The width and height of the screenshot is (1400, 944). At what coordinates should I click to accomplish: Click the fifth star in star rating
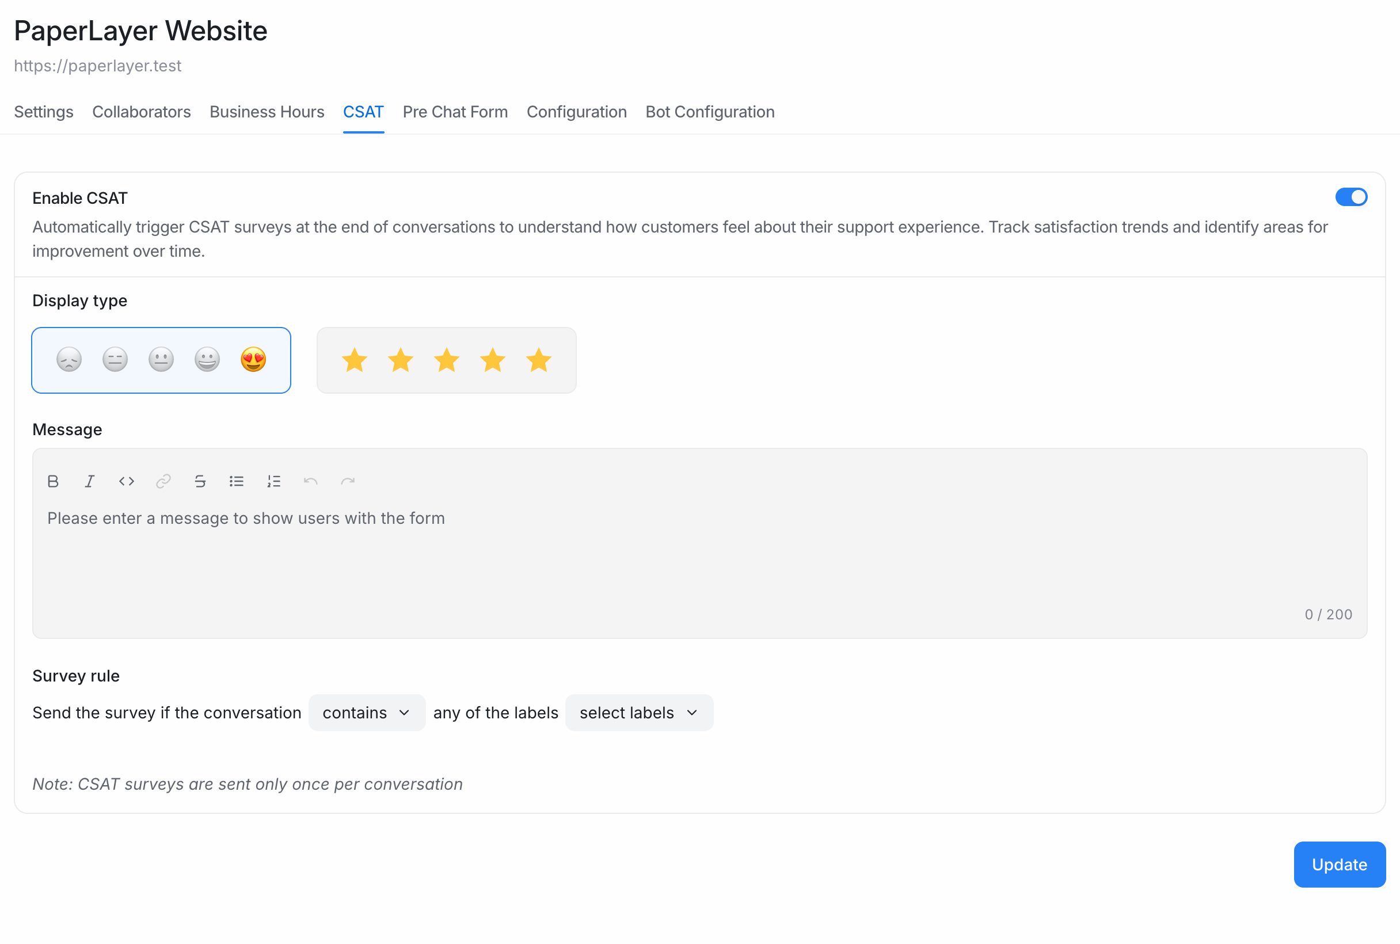[x=539, y=360]
